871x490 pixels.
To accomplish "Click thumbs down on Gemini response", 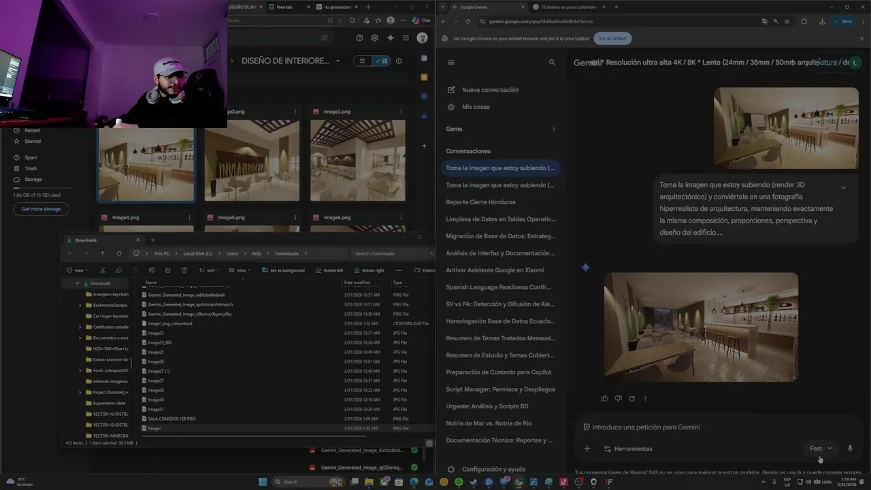I will click(x=618, y=399).
